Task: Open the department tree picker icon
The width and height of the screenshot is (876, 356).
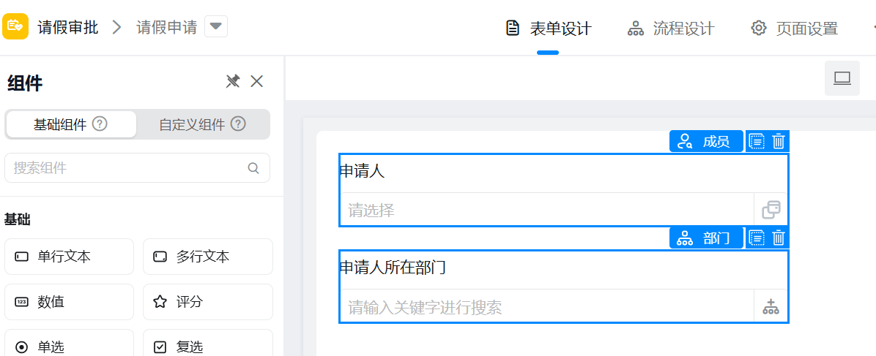Action: click(x=771, y=307)
